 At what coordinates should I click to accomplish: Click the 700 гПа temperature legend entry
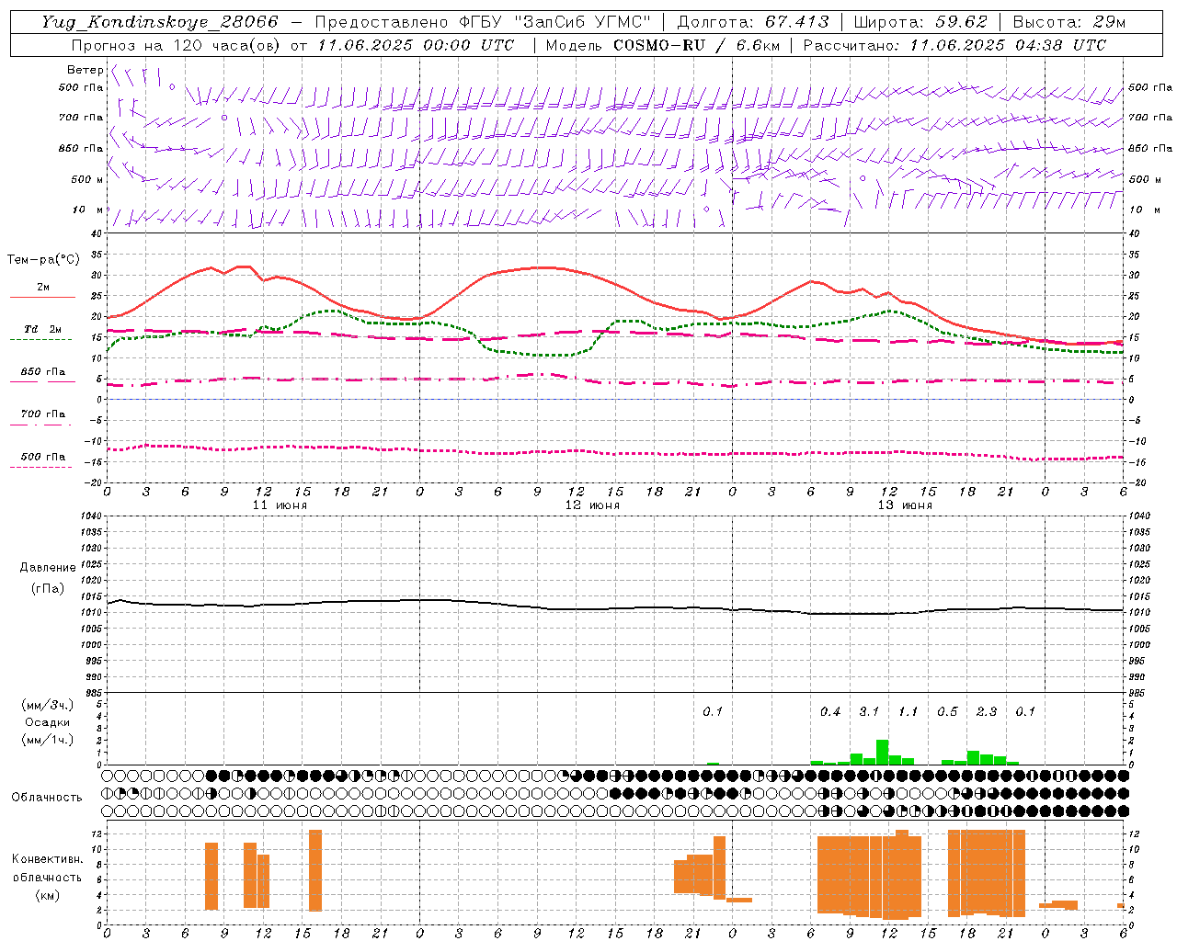[42, 417]
